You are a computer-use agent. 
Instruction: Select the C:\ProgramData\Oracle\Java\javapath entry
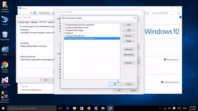tap(92, 25)
